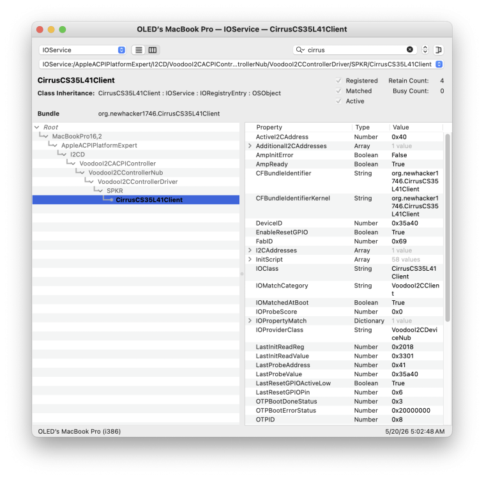This screenshot has width=484, height=479.
Task: Collapse the Root tree node
Action: pyautogui.click(x=37, y=127)
